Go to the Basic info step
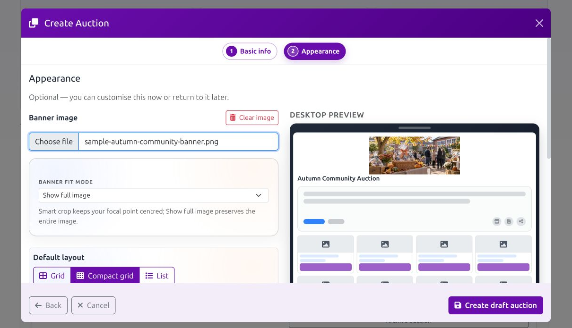This screenshot has height=328, width=572. (x=250, y=51)
